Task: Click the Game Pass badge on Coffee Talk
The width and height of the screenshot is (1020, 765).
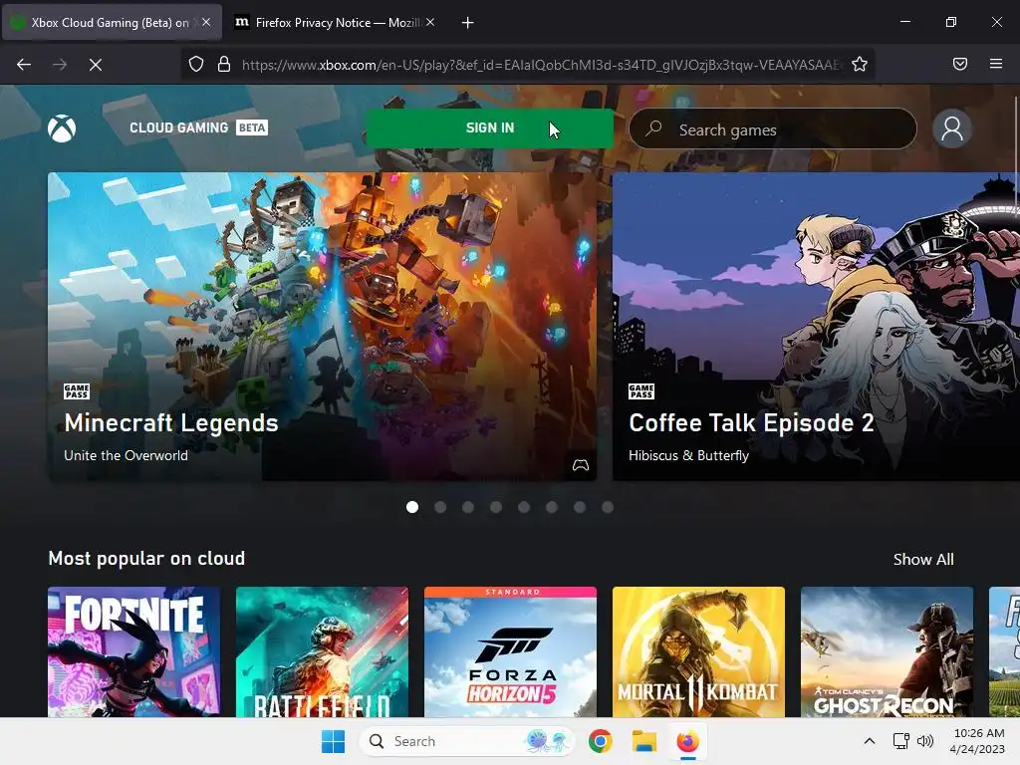Action: tap(640, 390)
